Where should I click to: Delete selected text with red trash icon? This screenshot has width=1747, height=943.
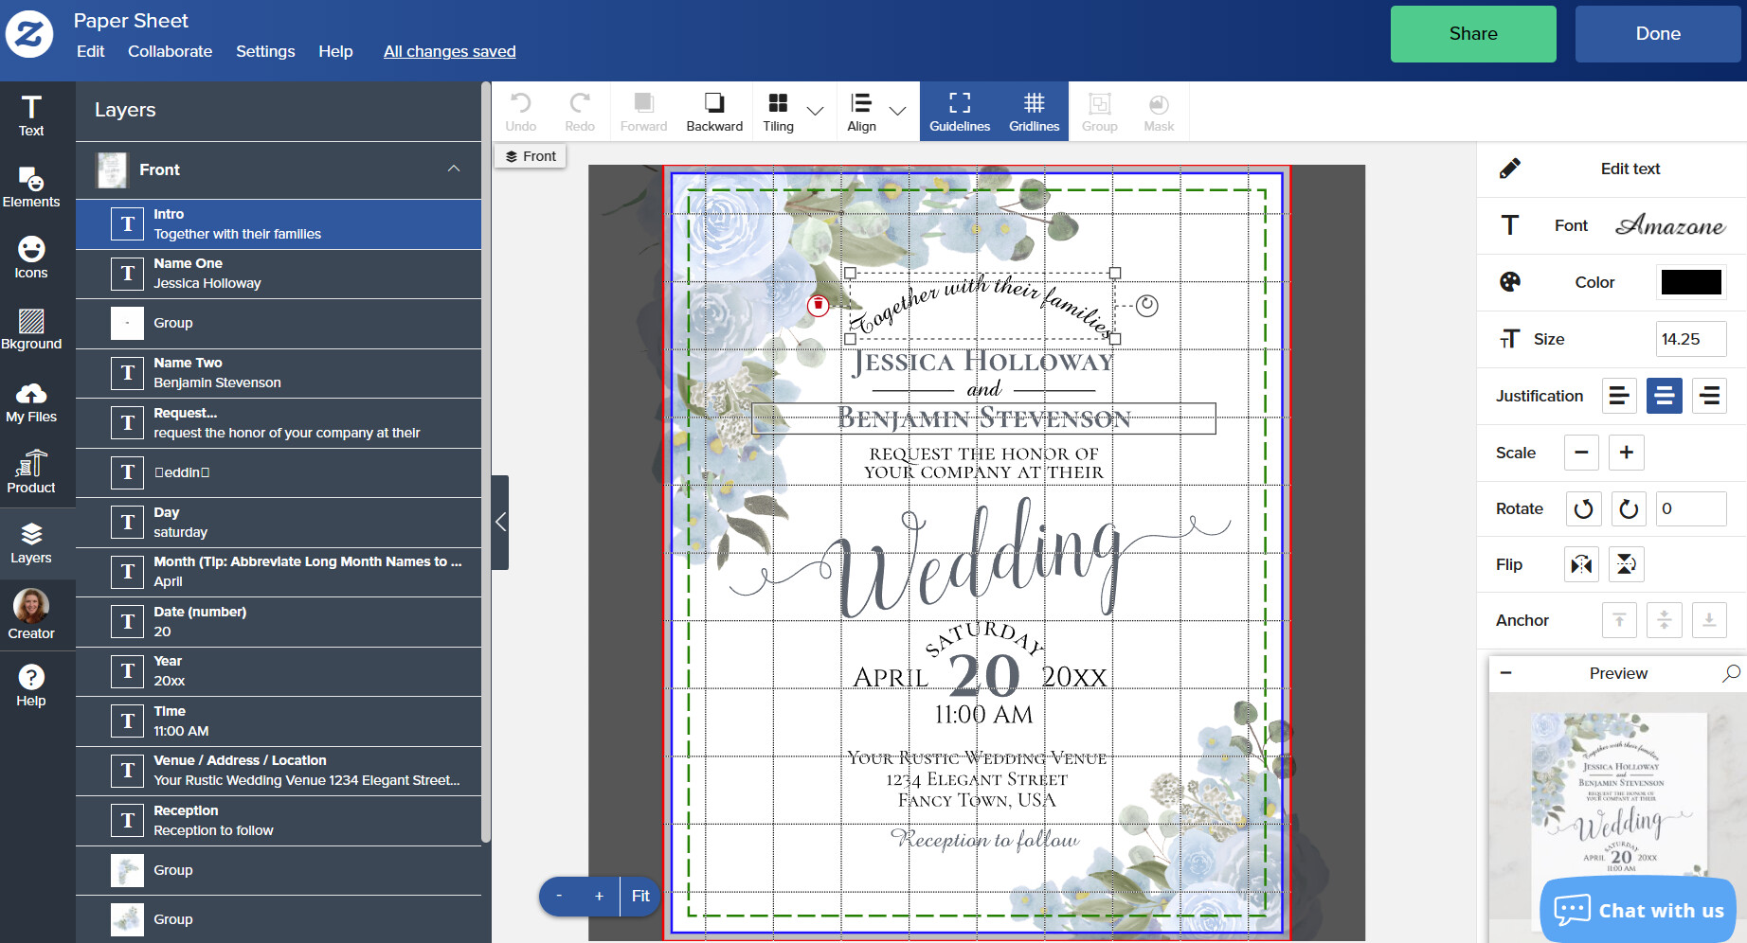pos(818,305)
